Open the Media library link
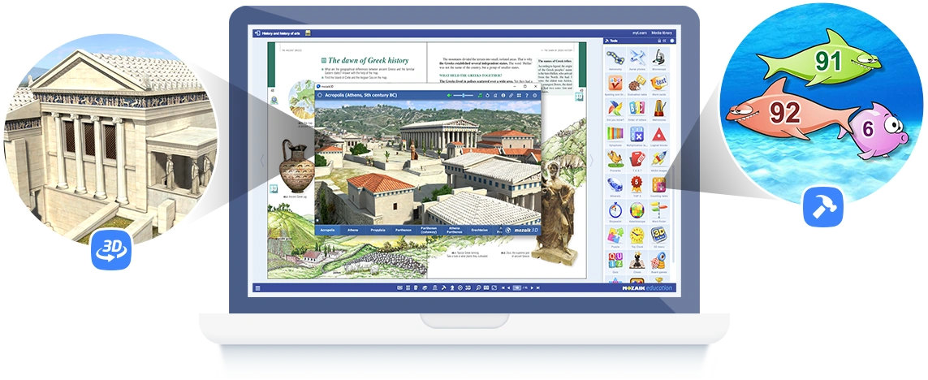 662,34
